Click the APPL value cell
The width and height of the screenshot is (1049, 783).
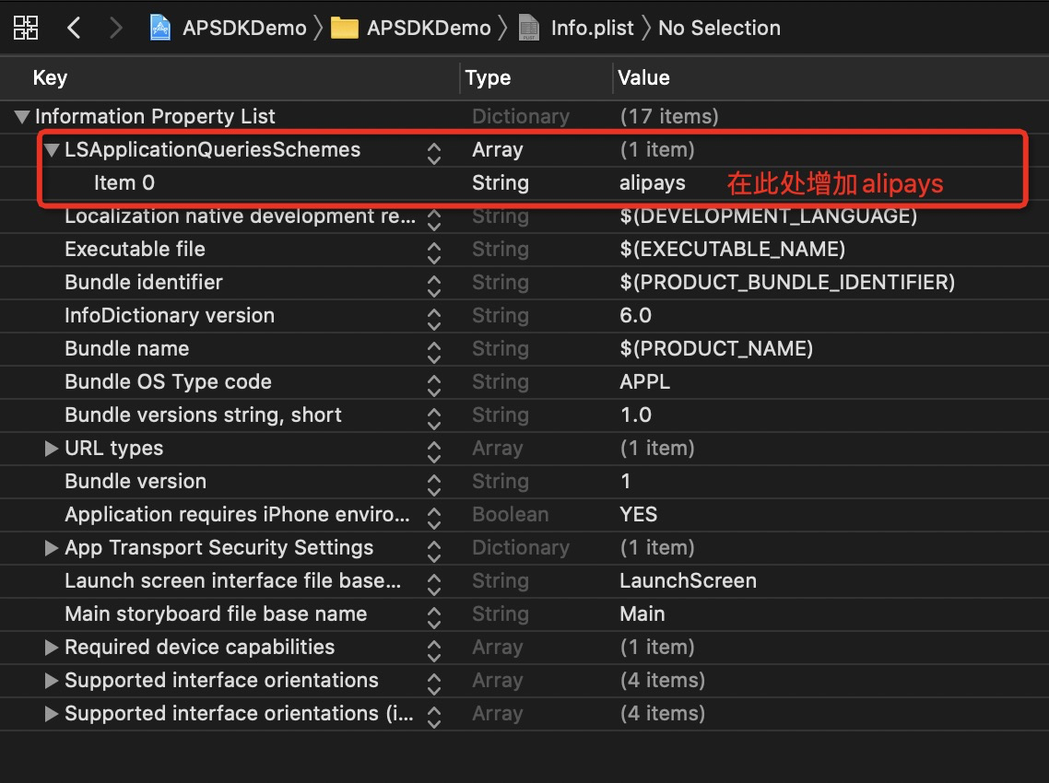[645, 381]
